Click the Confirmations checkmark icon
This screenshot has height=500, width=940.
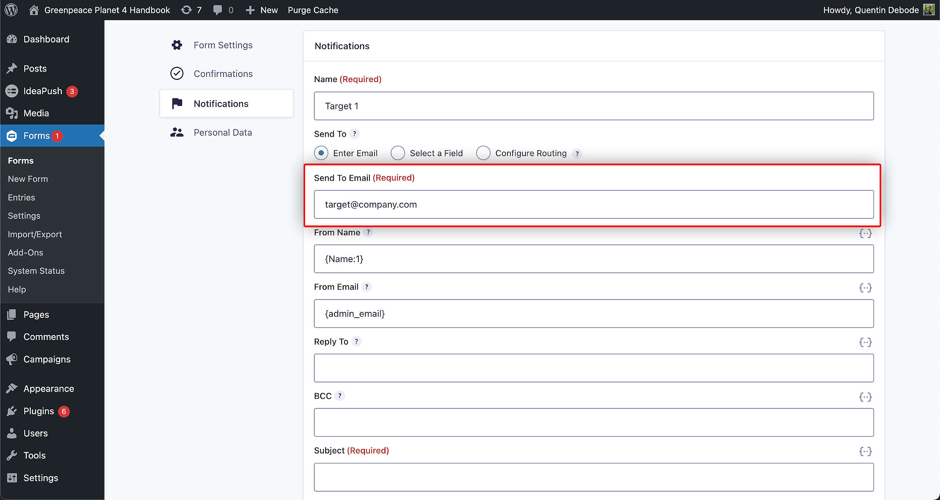tap(177, 74)
